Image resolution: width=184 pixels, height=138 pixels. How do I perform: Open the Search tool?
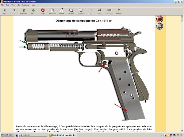pos(71,11)
